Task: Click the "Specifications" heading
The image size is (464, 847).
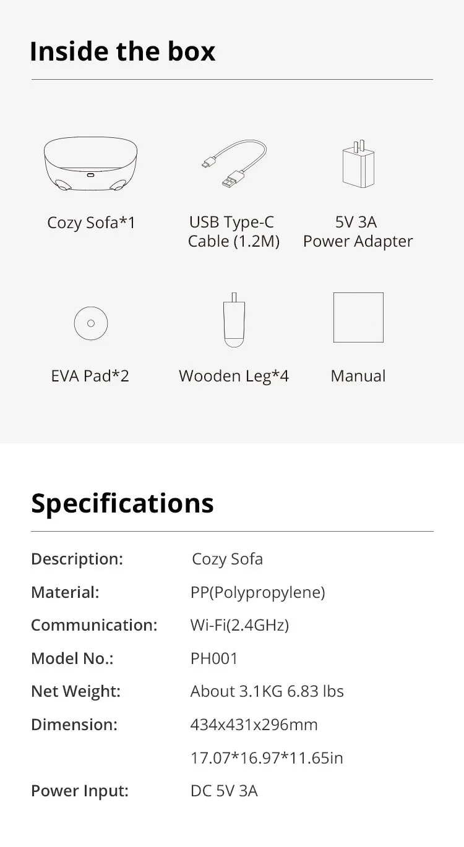Action: [x=122, y=503]
